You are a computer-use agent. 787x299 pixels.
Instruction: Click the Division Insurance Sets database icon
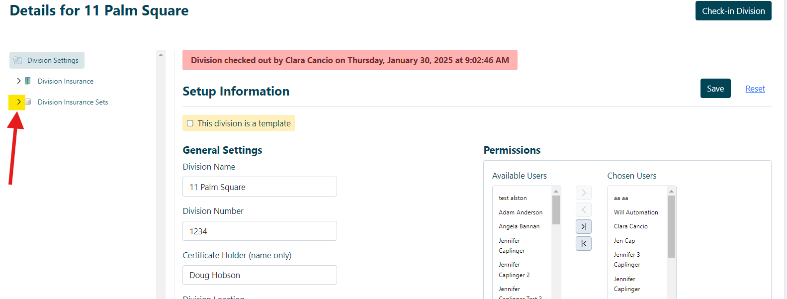pos(28,101)
